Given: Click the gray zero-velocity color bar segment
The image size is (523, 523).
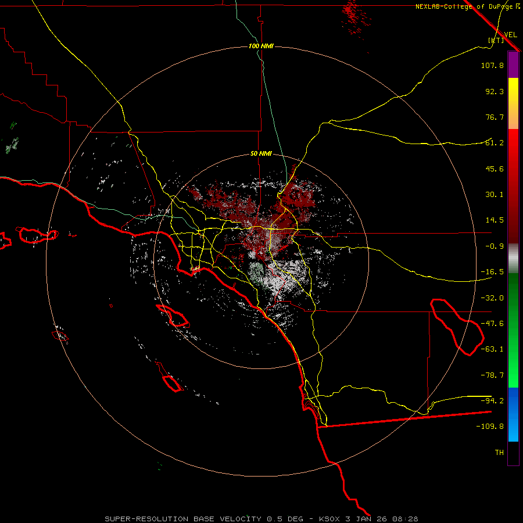Looking at the screenshot, I should coord(513,259).
